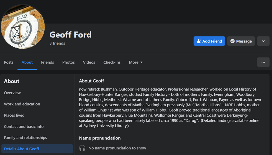Go to the Photos tab
This screenshot has height=155, width=272.
point(68,62)
